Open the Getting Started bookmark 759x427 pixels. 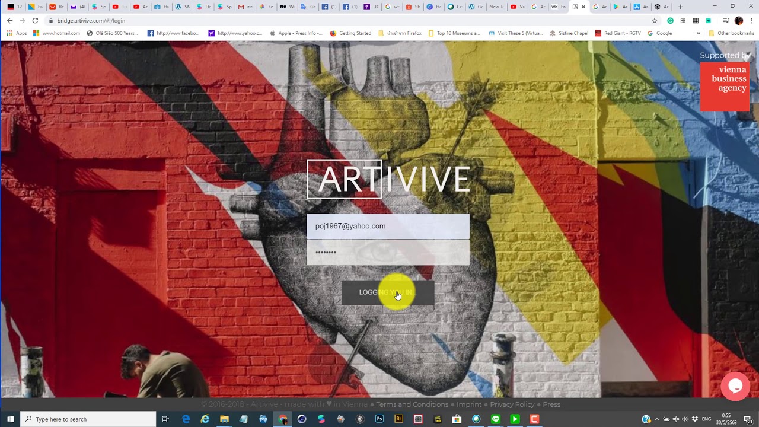[x=350, y=33]
